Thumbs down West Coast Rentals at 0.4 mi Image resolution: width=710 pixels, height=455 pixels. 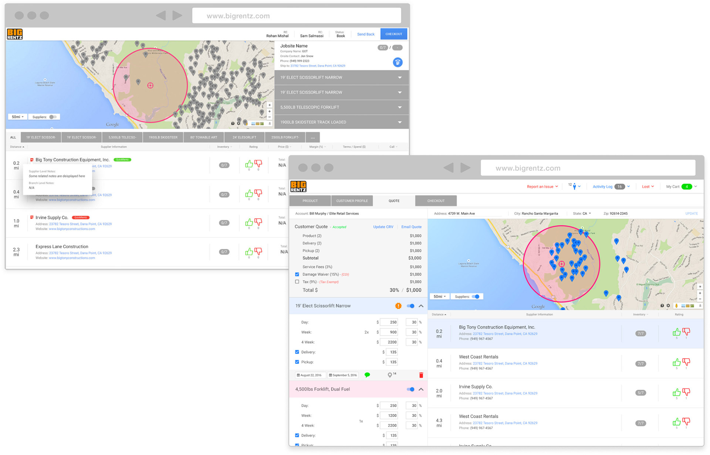tap(686, 362)
